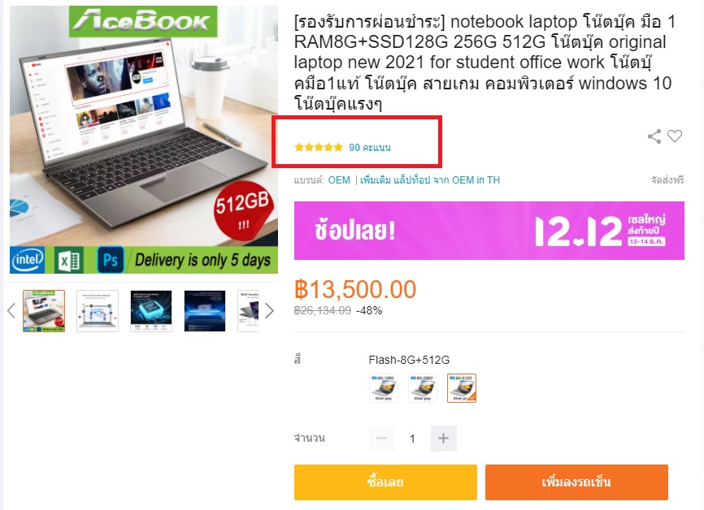Decrease quantity with minus button
This screenshot has width=704, height=510.
(x=382, y=439)
